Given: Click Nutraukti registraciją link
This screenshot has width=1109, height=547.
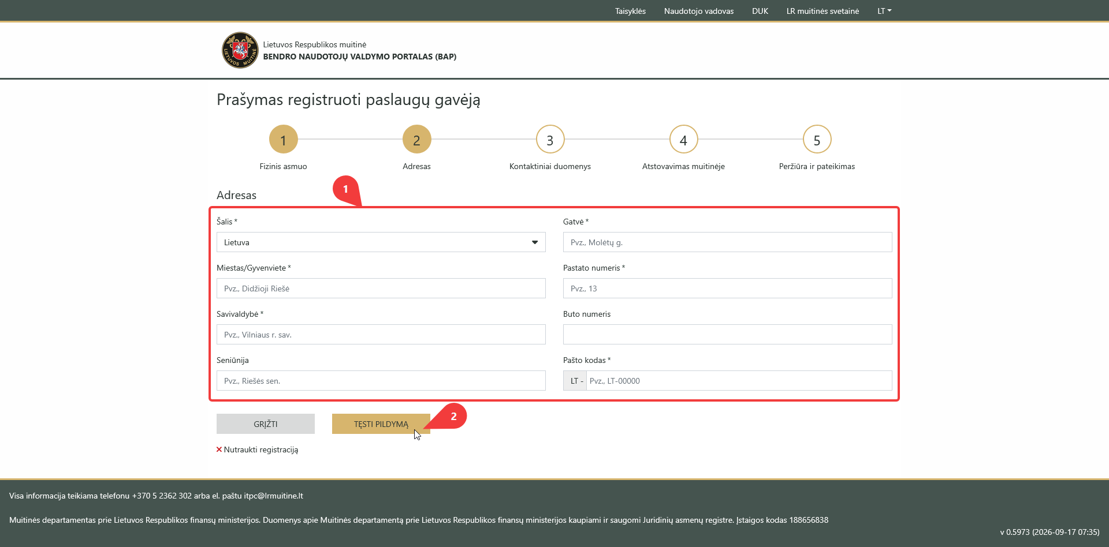Looking at the screenshot, I should [x=261, y=449].
